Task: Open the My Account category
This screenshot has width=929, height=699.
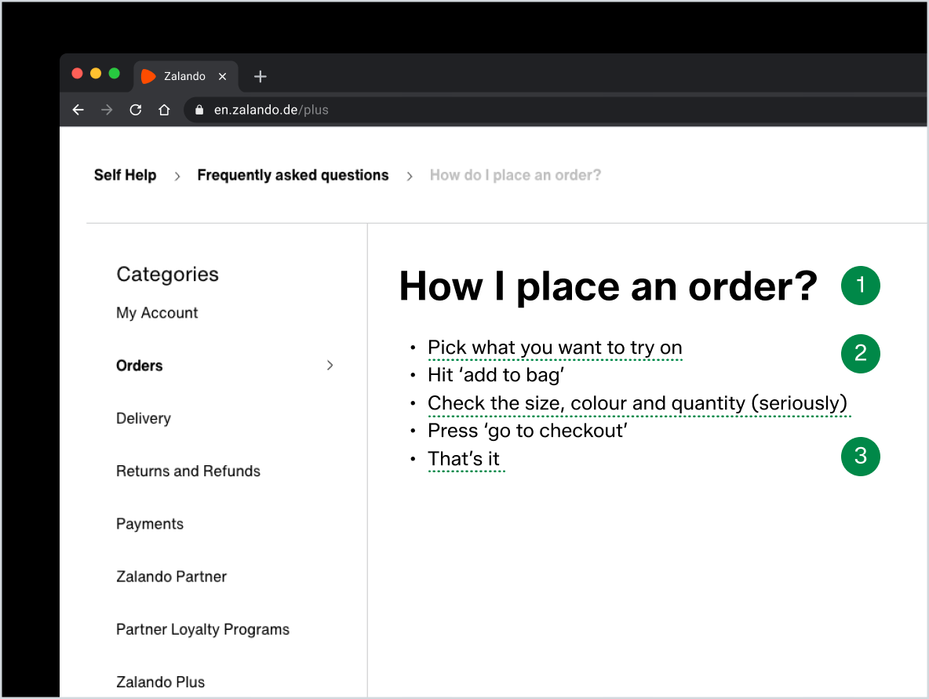Action: 157,313
